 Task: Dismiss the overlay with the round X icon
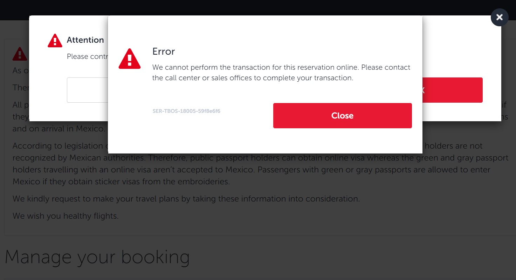pos(500,17)
